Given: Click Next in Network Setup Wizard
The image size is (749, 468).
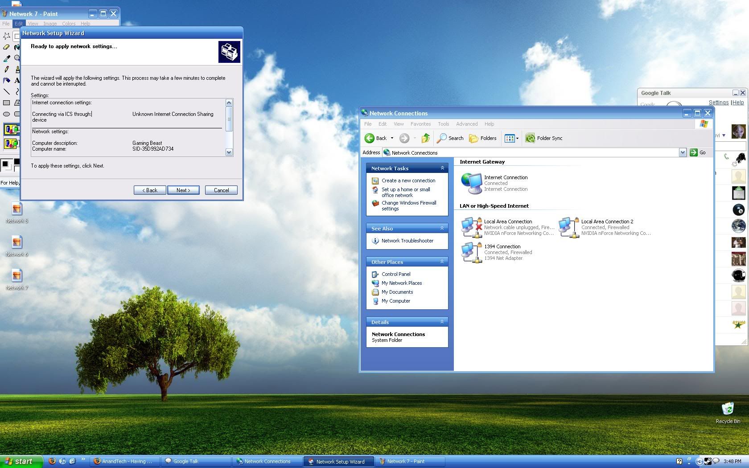Looking at the screenshot, I should pyautogui.click(x=183, y=190).
